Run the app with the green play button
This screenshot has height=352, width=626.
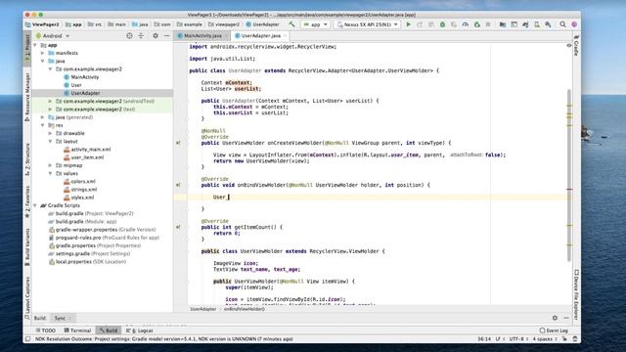point(409,24)
